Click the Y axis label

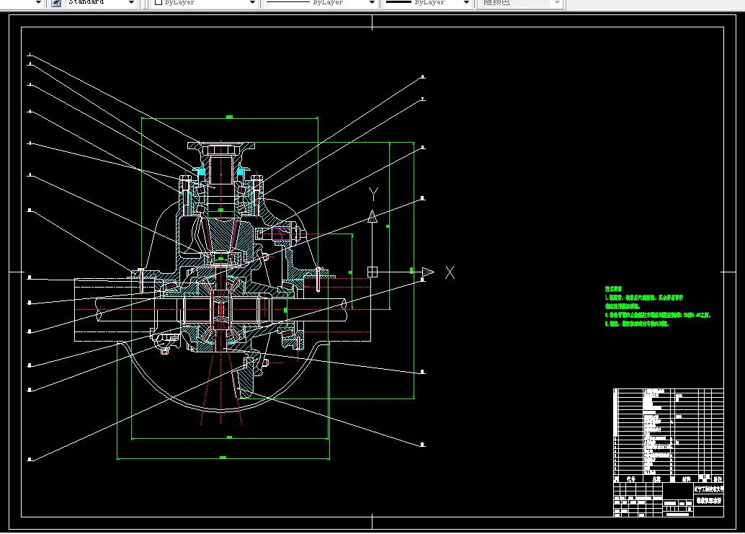(373, 194)
